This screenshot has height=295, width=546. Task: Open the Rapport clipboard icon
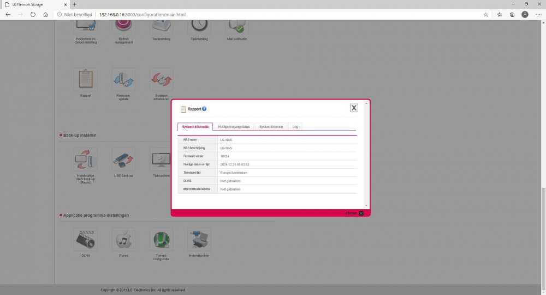click(86, 79)
